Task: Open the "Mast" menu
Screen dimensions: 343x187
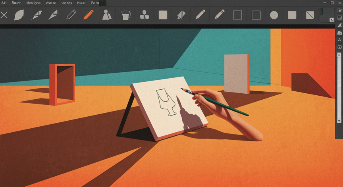Action: coord(81,3)
